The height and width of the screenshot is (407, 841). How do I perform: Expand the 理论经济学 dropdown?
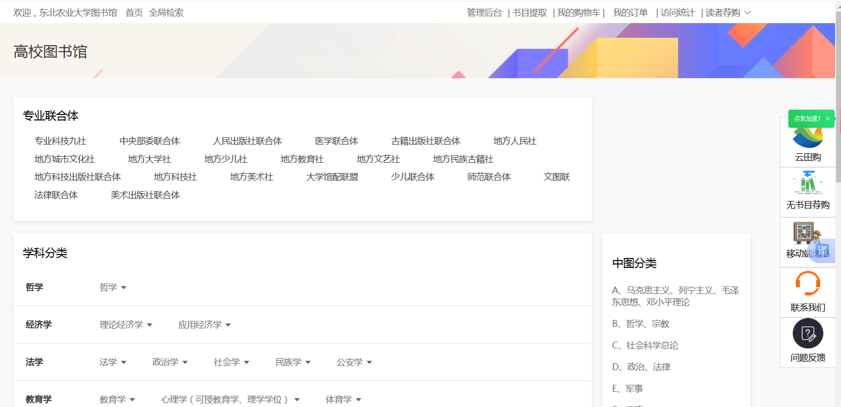pos(126,325)
